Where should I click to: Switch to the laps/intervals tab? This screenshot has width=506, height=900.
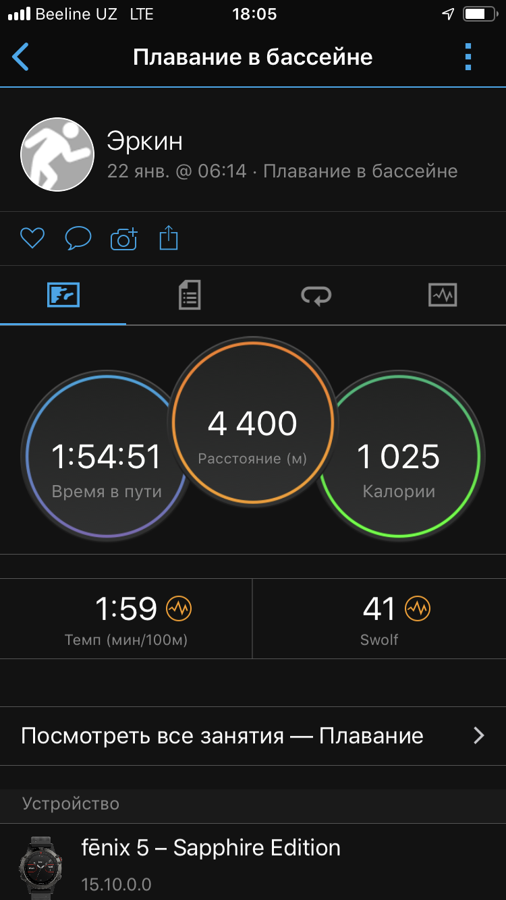coord(316,295)
